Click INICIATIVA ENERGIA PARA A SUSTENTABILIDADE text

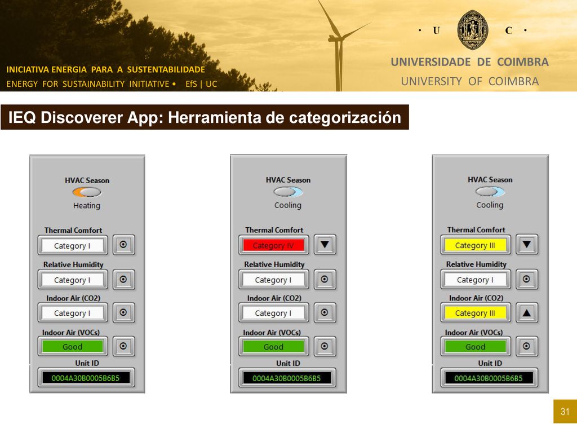coord(105,69)
